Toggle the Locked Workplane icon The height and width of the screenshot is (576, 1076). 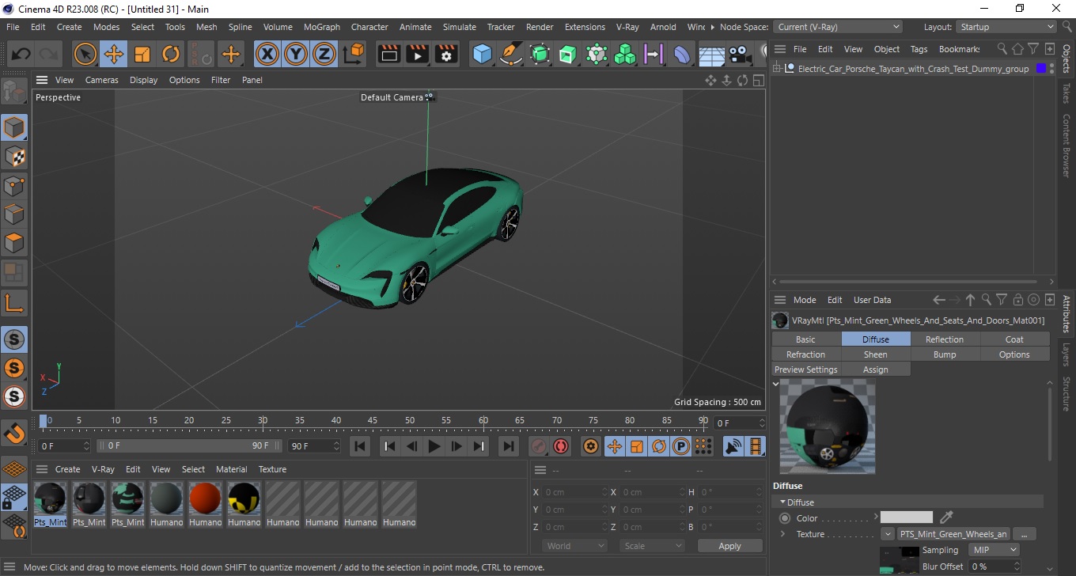coord(14,498)
